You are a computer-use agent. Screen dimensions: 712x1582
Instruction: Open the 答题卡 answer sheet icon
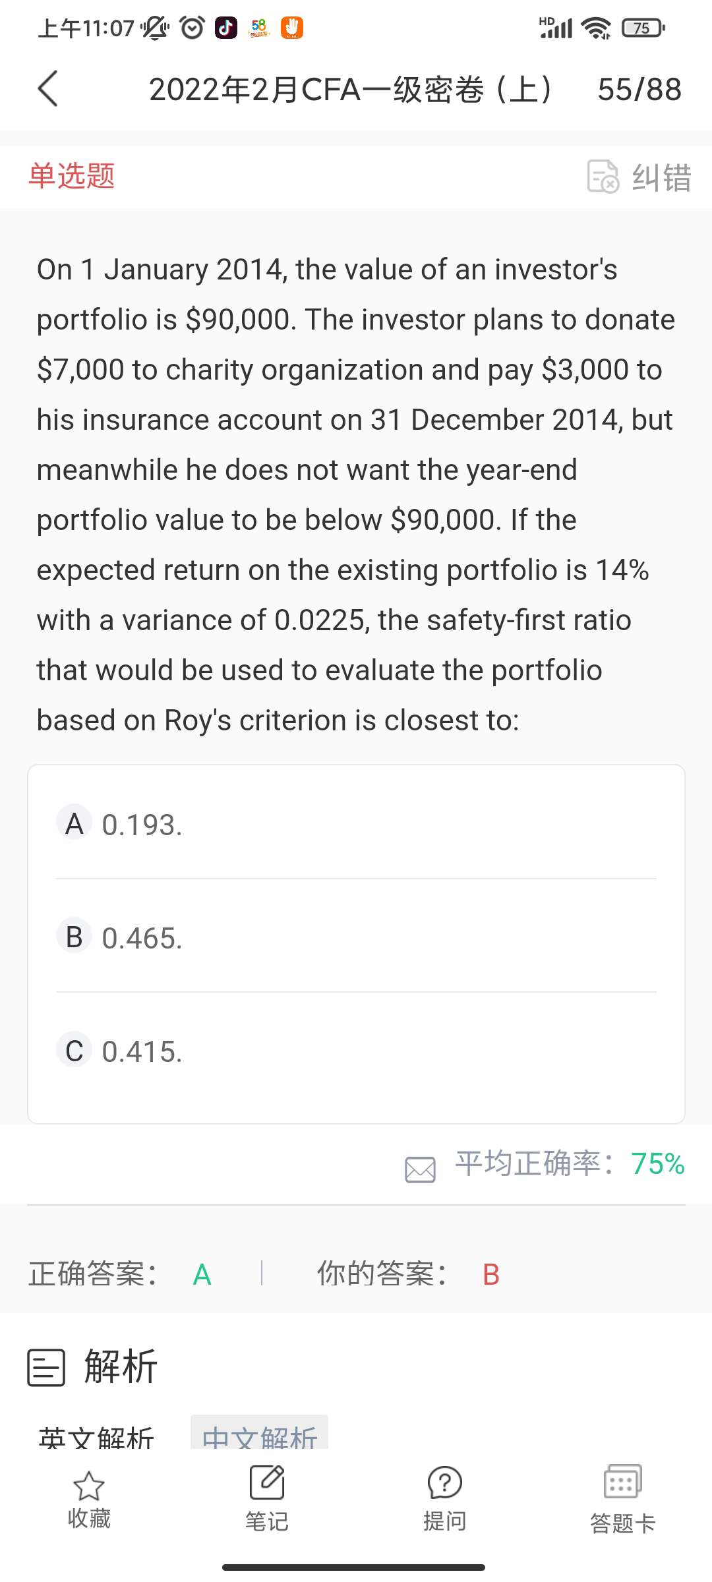point(622,1483)
